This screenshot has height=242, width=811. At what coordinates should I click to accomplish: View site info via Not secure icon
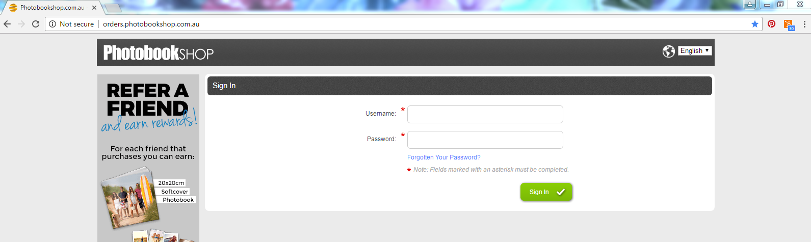point(53,24)
